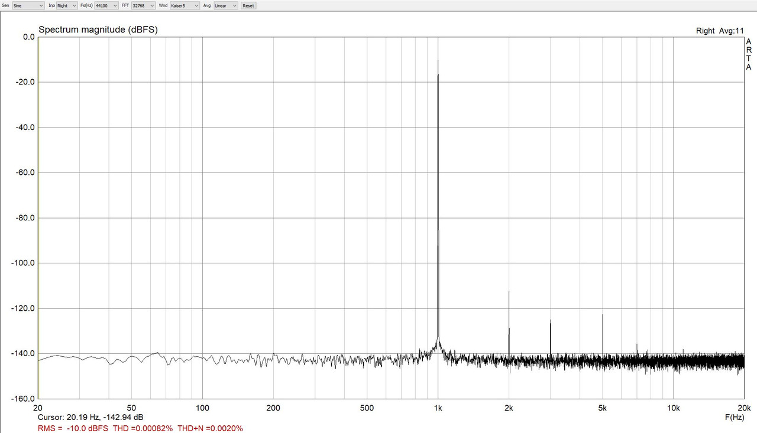Click the F(Hz) axis label
The height and width of the screenshot is (433, 757).
[734, 417]
